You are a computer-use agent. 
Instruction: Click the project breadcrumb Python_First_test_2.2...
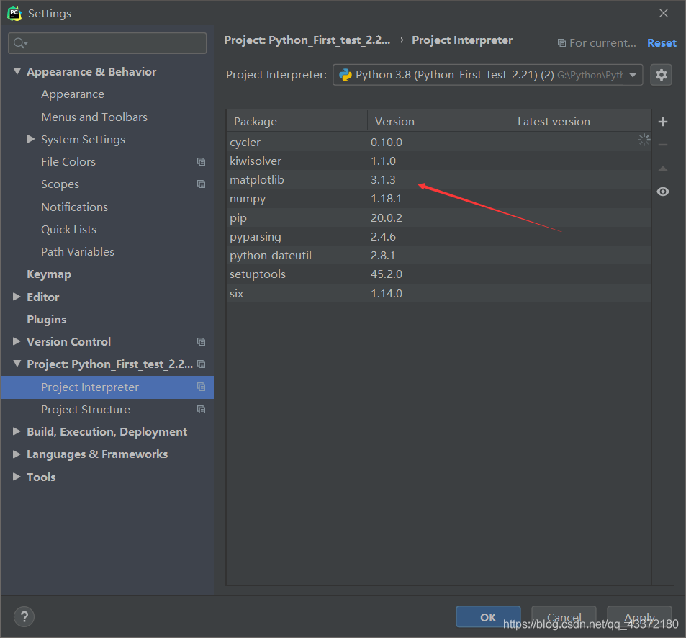pos(307,40)
